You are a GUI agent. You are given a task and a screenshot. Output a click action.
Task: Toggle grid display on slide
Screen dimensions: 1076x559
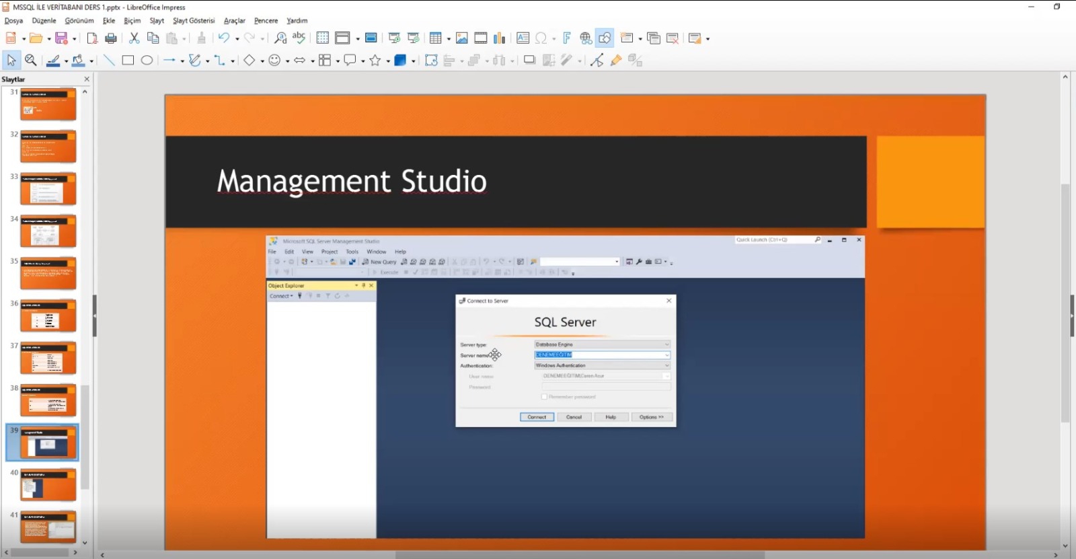323,38
